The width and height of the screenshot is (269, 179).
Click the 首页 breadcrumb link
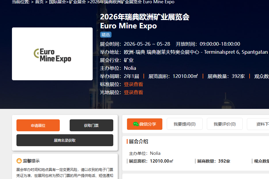click(x=39, y=2)
